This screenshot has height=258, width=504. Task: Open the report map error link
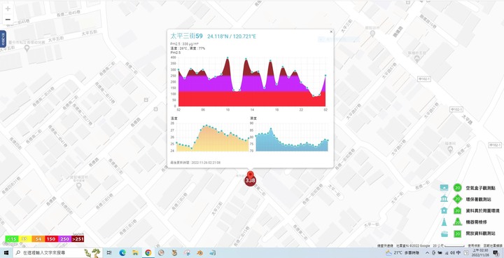(x=493, y=246)
